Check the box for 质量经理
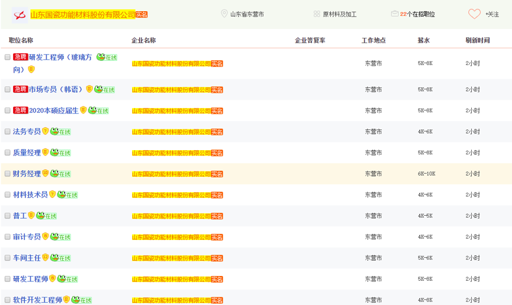Viewport: 512px width, 305px height. tap(8, 152)
